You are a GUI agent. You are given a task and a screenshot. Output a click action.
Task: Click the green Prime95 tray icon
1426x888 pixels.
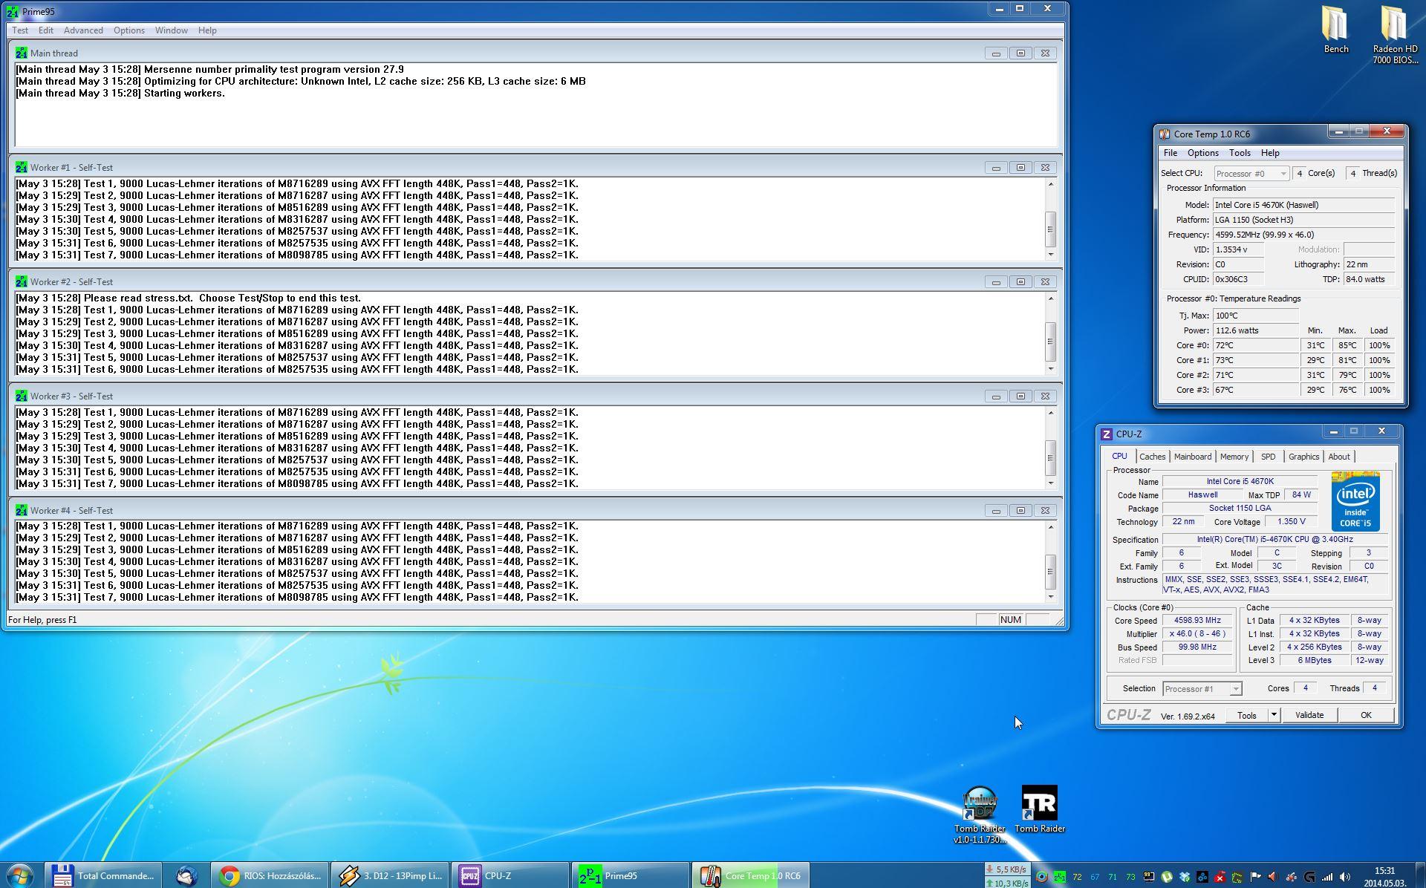tap(1060, 877)
